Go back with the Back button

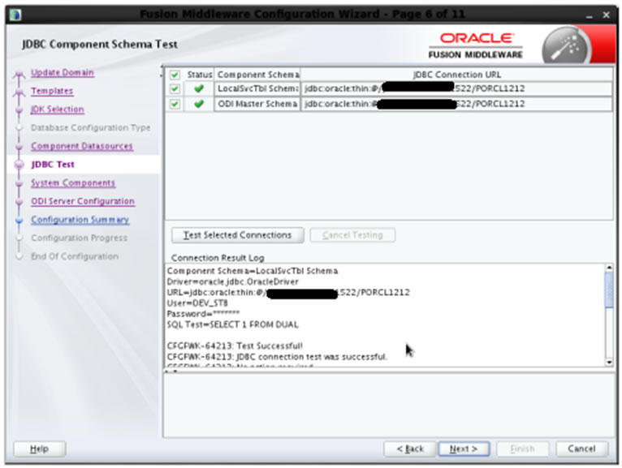[x=410, y=449]
